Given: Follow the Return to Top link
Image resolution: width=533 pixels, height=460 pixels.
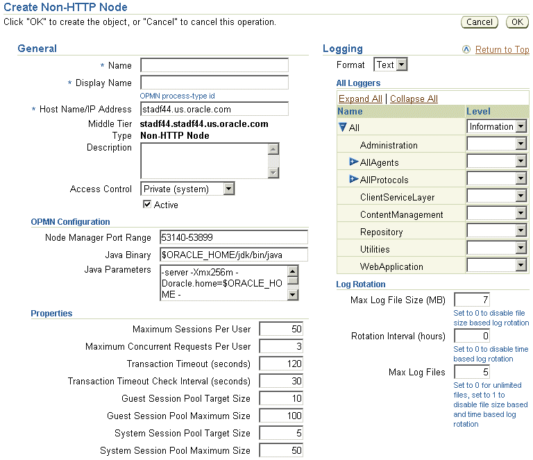Looking at the screenshot, I should tap(502, 49).
